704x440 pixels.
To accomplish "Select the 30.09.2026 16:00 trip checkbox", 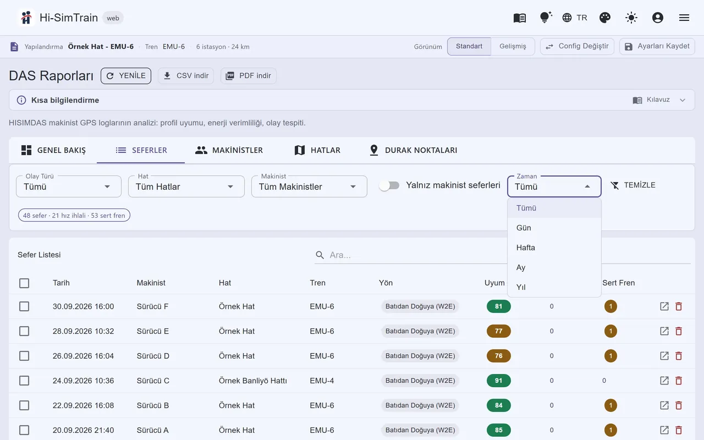I will coord(24,306).
